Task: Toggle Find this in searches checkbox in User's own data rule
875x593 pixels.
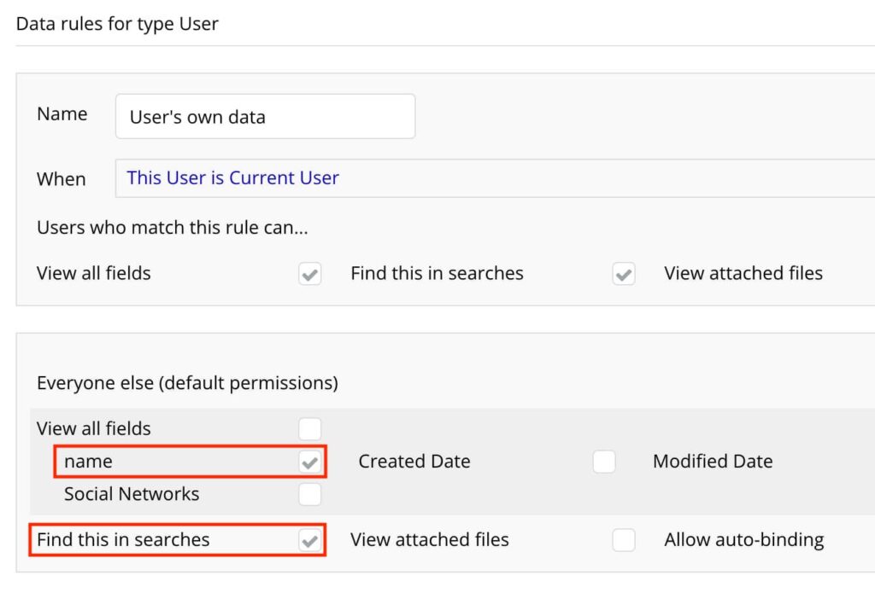Action: click(x=623, y=274)
